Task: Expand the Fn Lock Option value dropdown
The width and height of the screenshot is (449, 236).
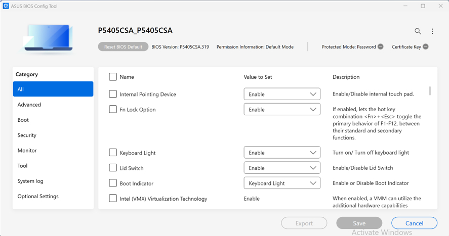Action: coord(282,110)
